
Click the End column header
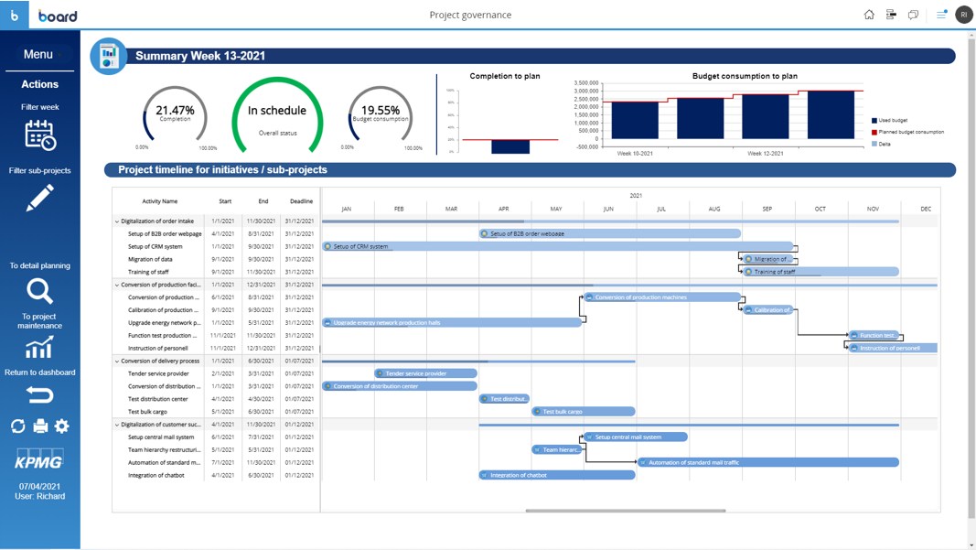point(263,201)
